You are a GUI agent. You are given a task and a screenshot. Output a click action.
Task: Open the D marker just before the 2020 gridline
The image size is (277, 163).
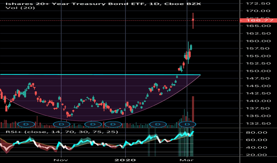(113, 124)
